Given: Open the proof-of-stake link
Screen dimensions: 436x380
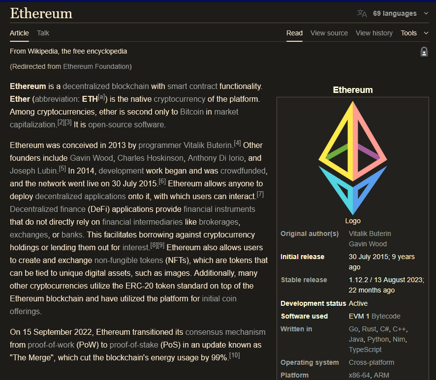Looking at the screenshot, I should pyautogui.click(x=134, y=345).
